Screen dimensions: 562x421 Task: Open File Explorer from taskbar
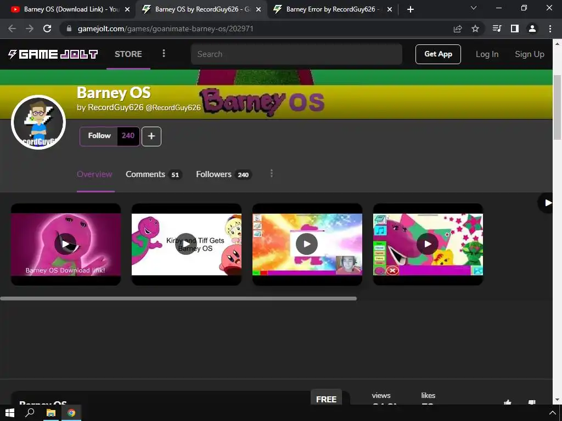(51, 413)
